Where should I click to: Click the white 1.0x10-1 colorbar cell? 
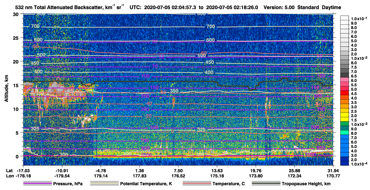tap(345, 18)
